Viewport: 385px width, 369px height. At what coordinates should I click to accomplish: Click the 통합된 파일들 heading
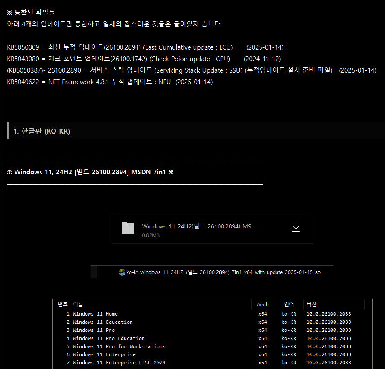(x=31, y=12)
